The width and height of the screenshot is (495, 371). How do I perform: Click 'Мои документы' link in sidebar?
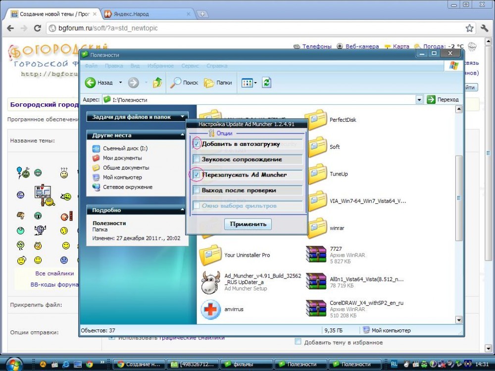coord(122,158)
